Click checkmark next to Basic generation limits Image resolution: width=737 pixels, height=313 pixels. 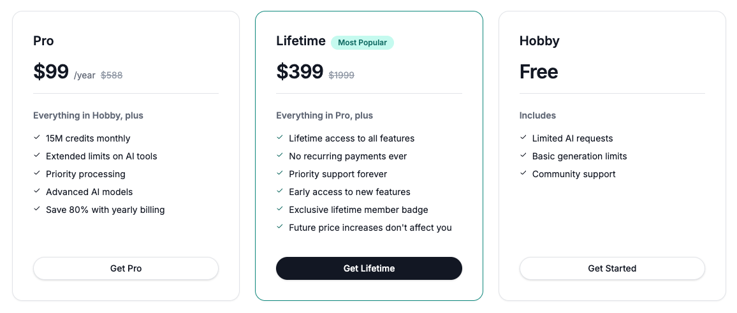(x=523, y=156)
